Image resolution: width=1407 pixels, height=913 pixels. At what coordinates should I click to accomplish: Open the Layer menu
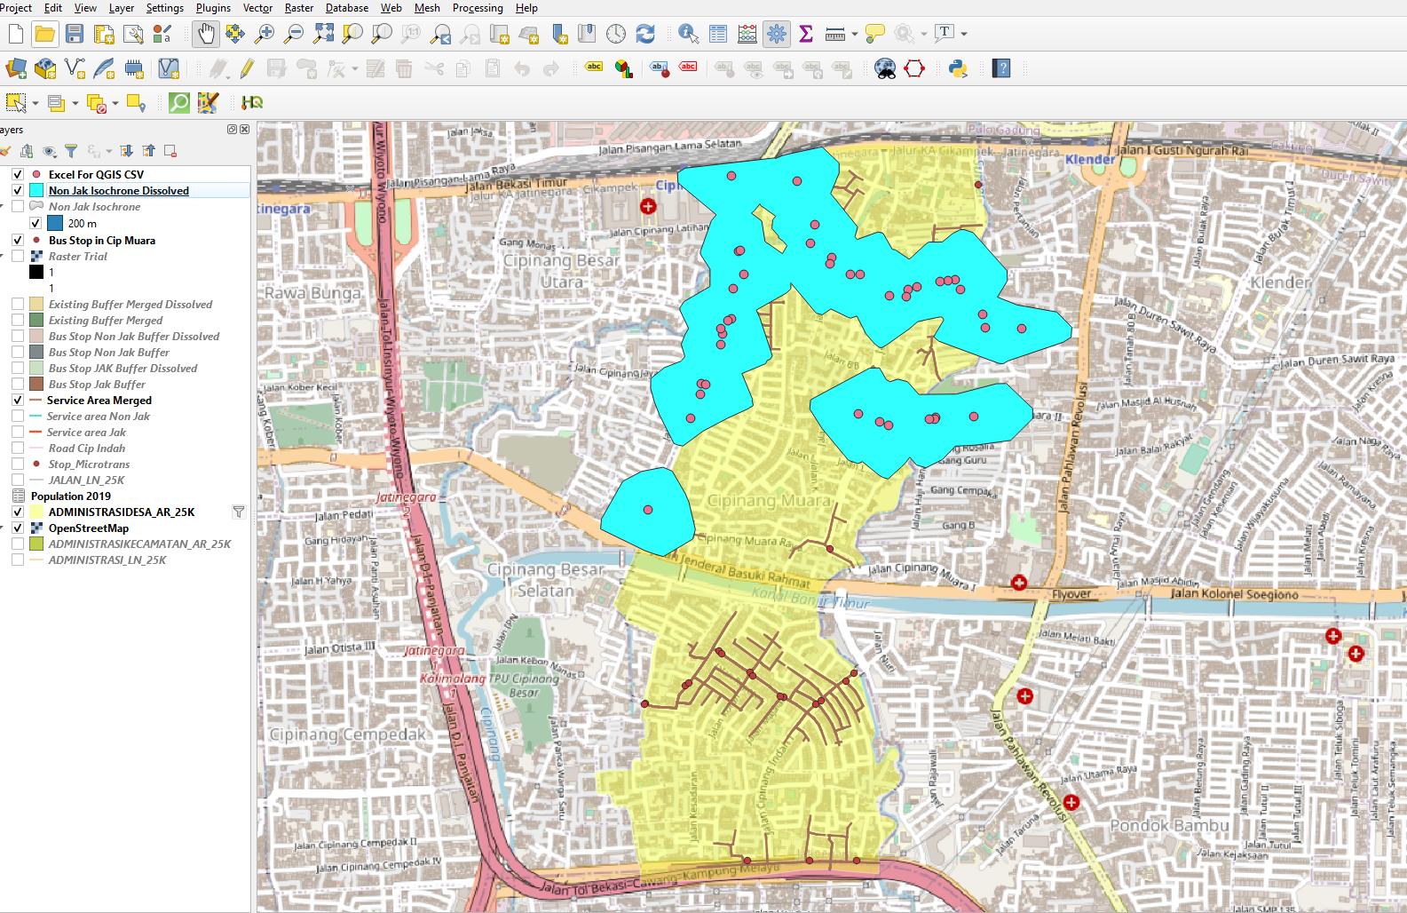click(122, 8)
